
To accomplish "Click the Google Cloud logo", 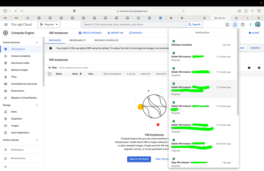I will pos(21,25).
